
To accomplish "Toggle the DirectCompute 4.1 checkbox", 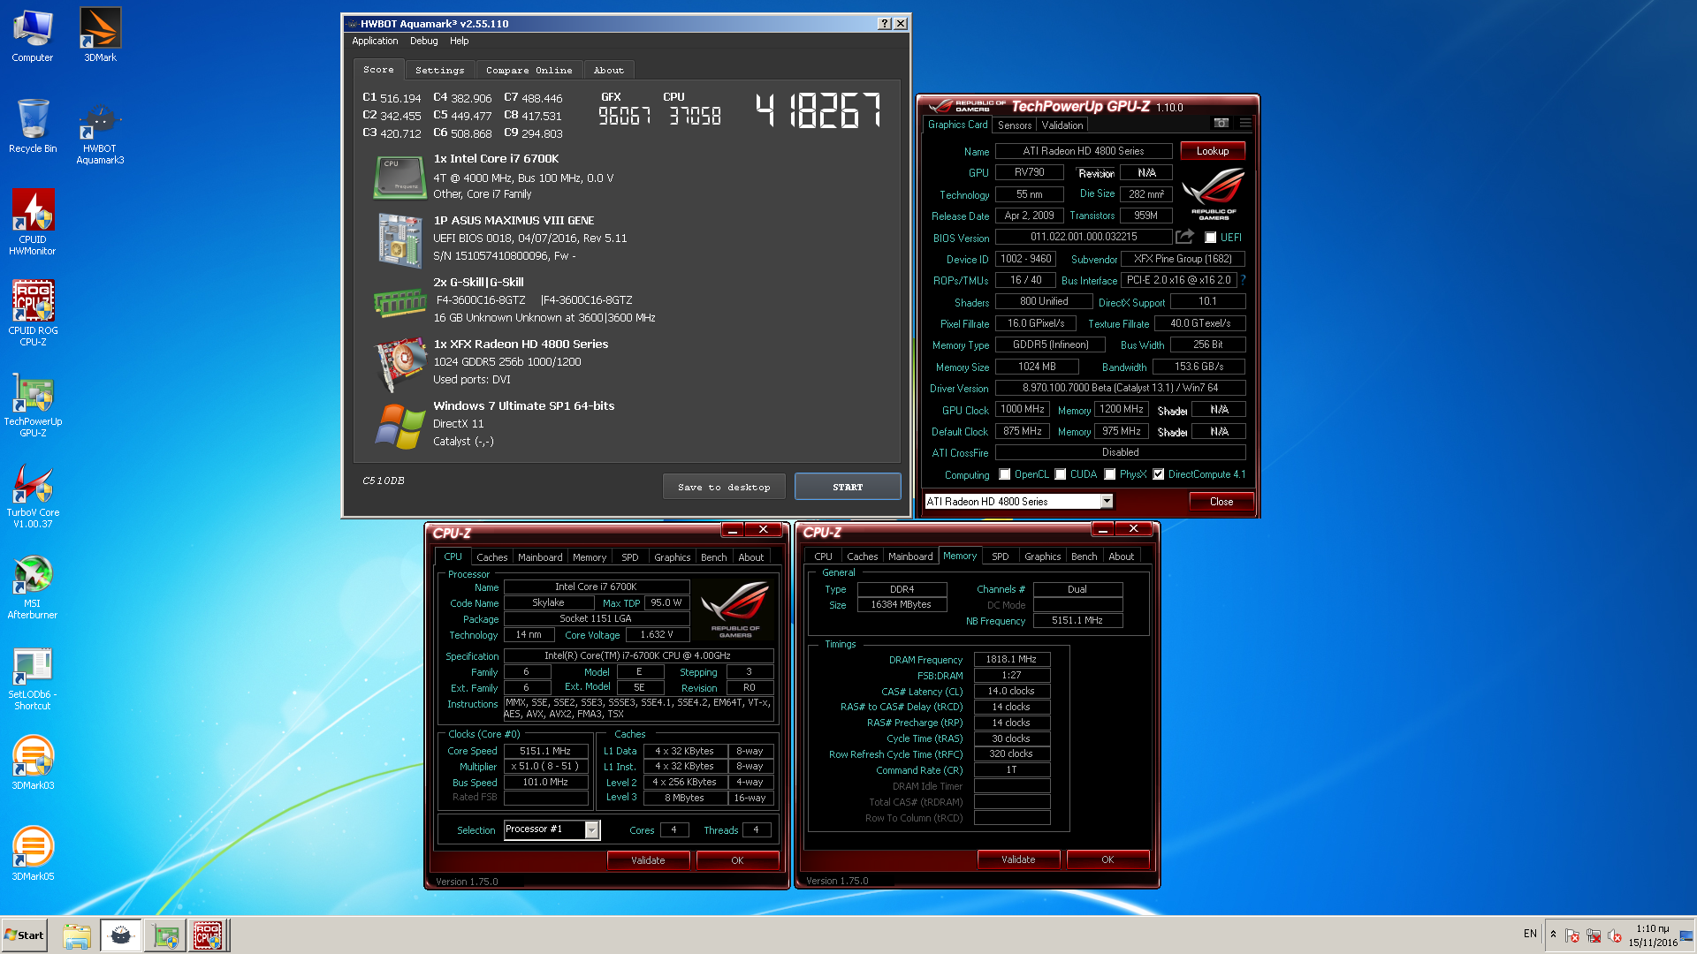I will pyautogui.click(x=1159, y=474).
